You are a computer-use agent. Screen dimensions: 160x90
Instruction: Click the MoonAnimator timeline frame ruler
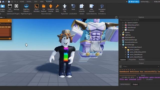[5, 27]
